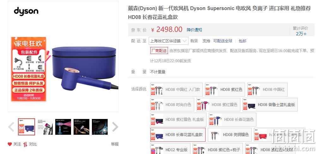Select HD08 普鲁士蓝礼盒版 option
Viewport: 318px width, 154px height.
(x=270, y=104)
